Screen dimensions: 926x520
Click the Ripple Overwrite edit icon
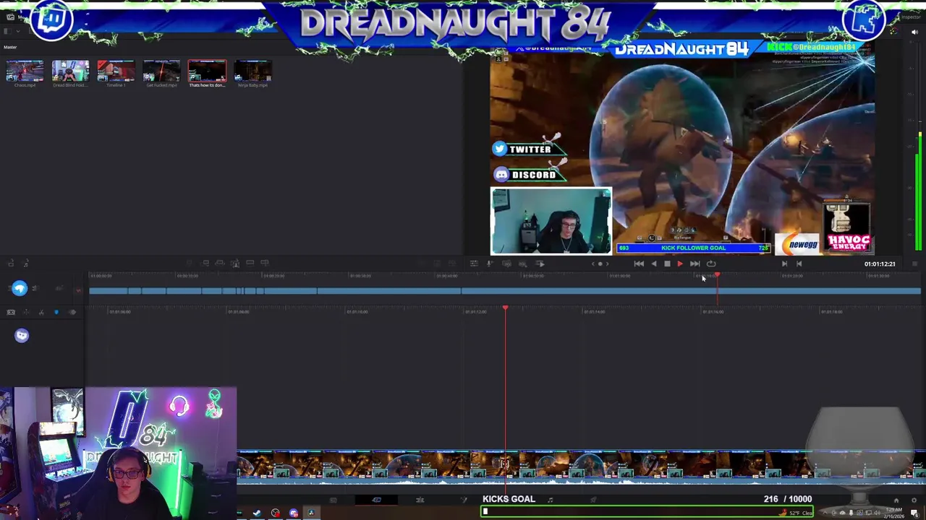219,263
